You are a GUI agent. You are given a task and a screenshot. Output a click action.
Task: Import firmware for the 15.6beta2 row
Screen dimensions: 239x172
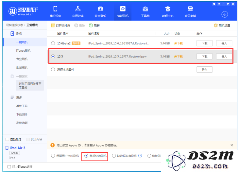[x=224, y=43]
